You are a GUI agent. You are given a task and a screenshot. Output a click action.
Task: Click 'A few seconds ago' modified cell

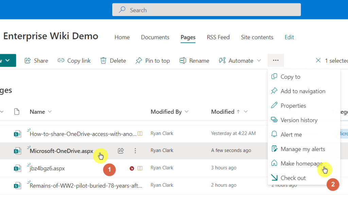[x=231, y=150]
